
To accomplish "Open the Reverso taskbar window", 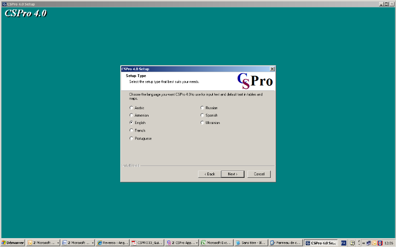I will click(113, 243).
